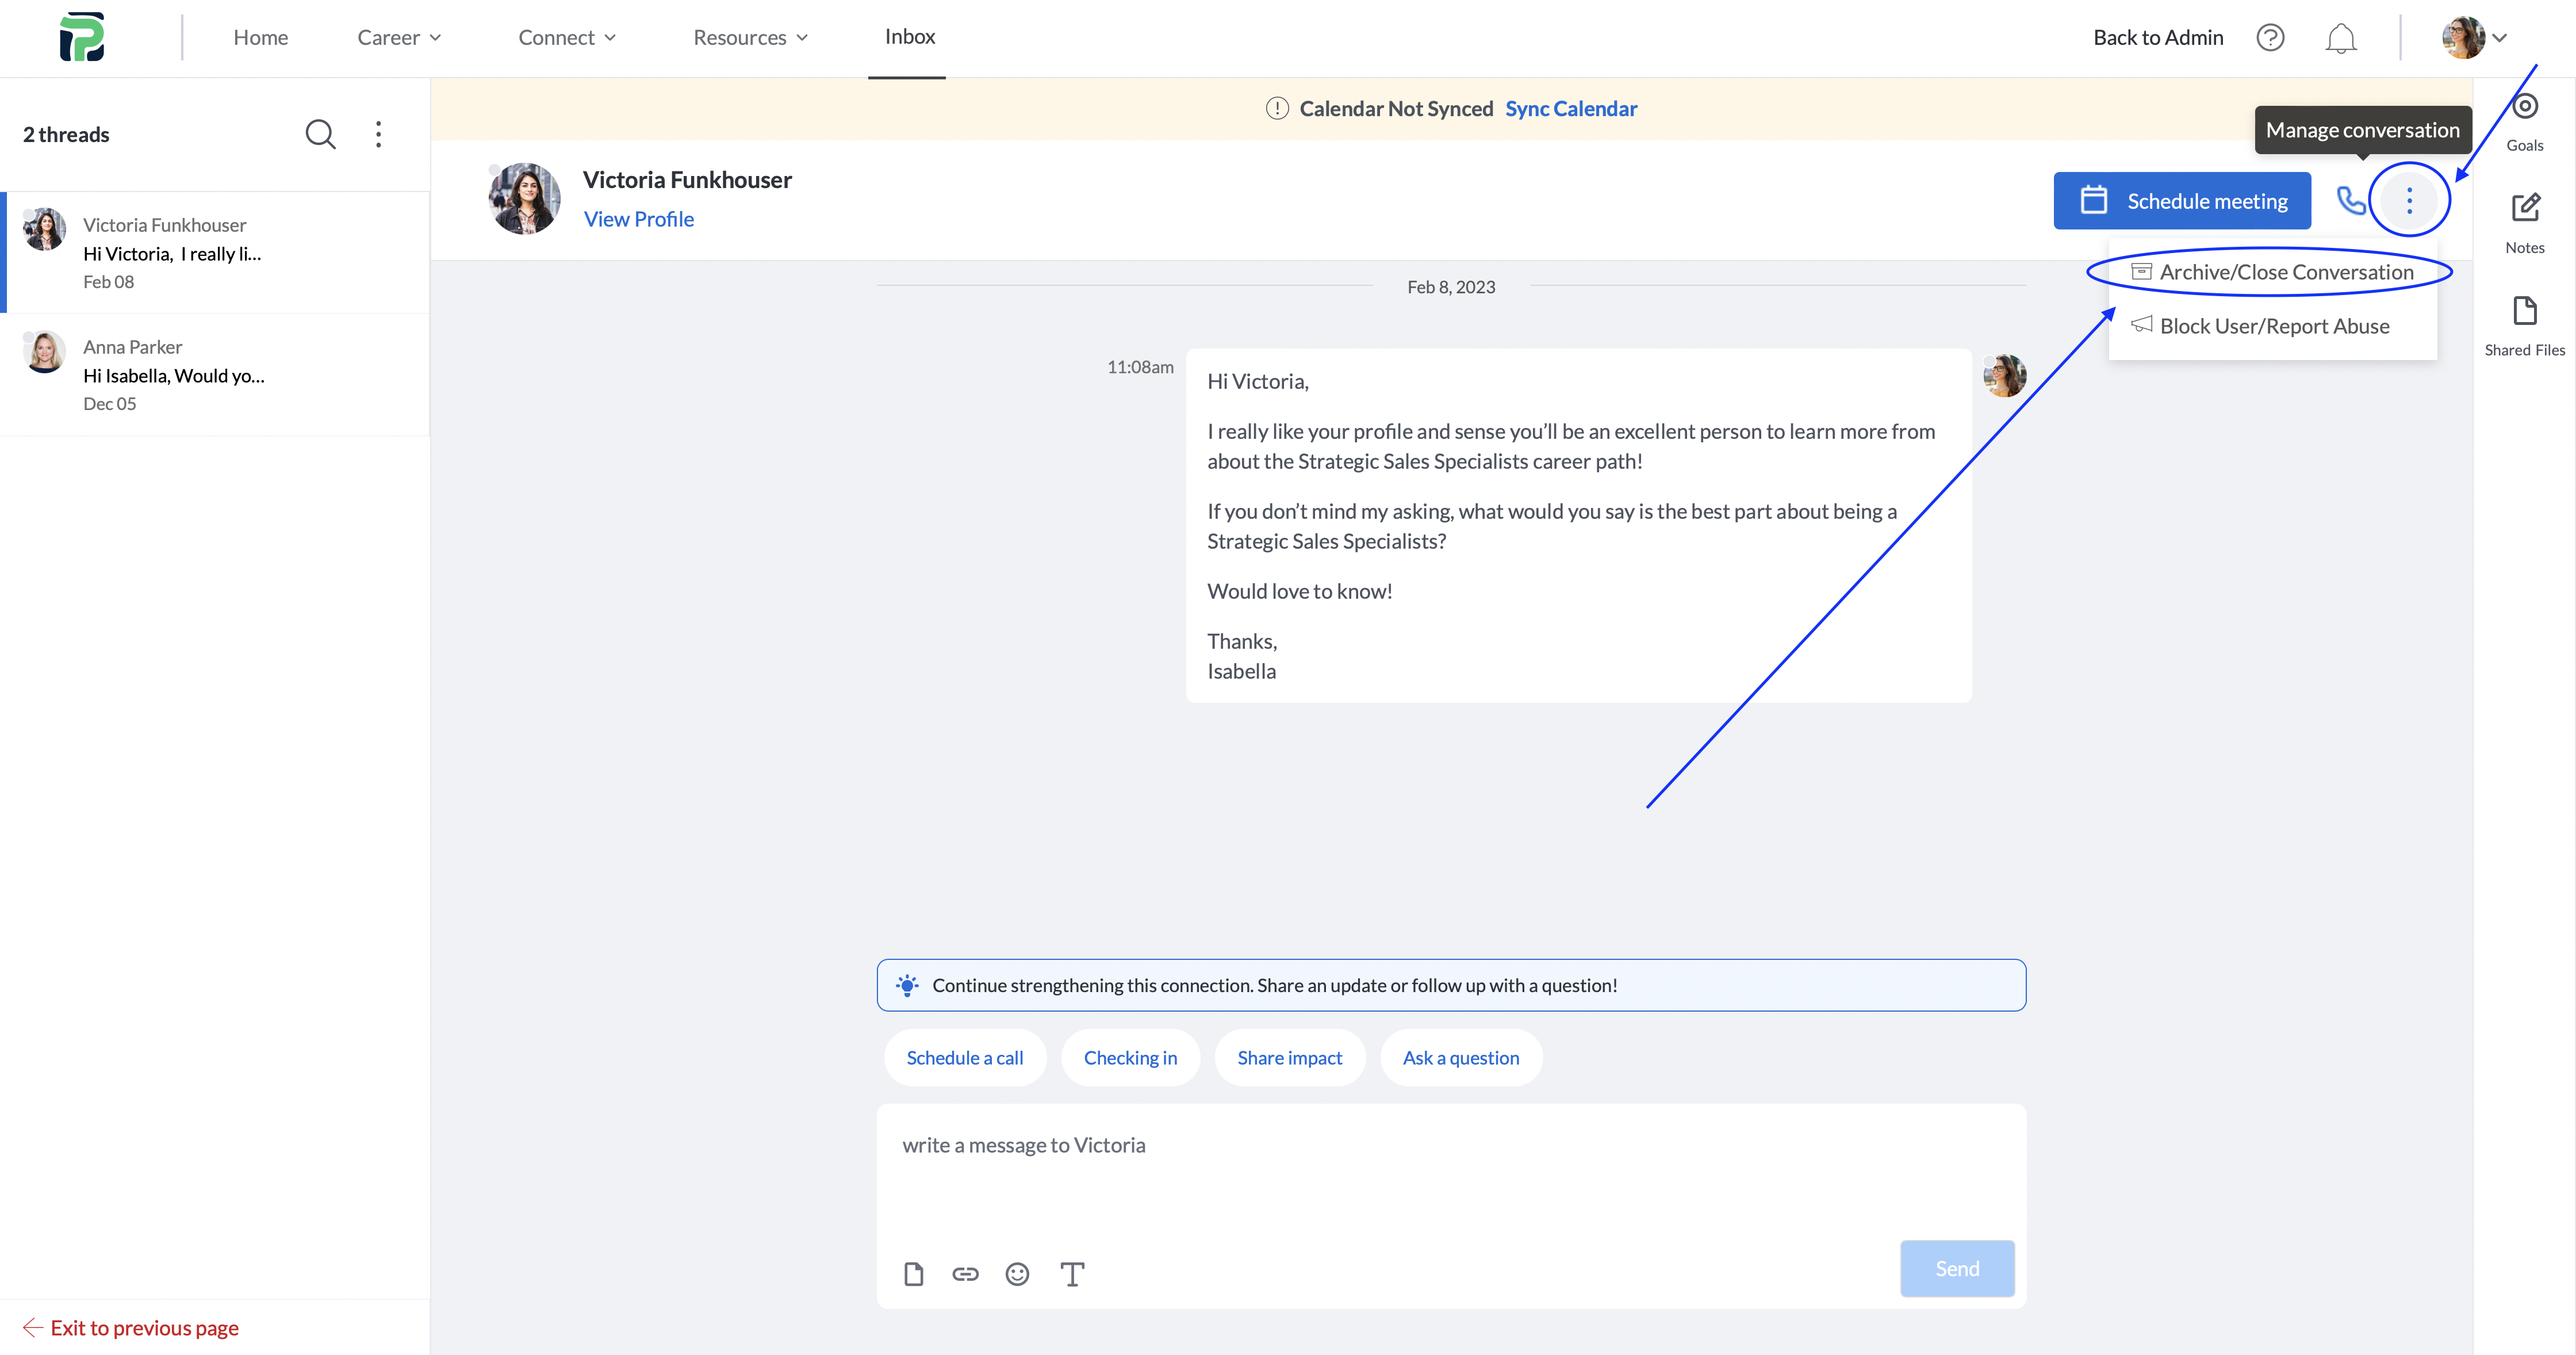Expand the Connect dropdown menu
Screen dimensions: 2576x1355
tap(567, 38)
